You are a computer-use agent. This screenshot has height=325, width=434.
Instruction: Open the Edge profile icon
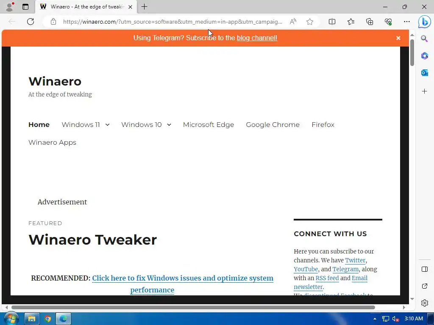[10, 7]
